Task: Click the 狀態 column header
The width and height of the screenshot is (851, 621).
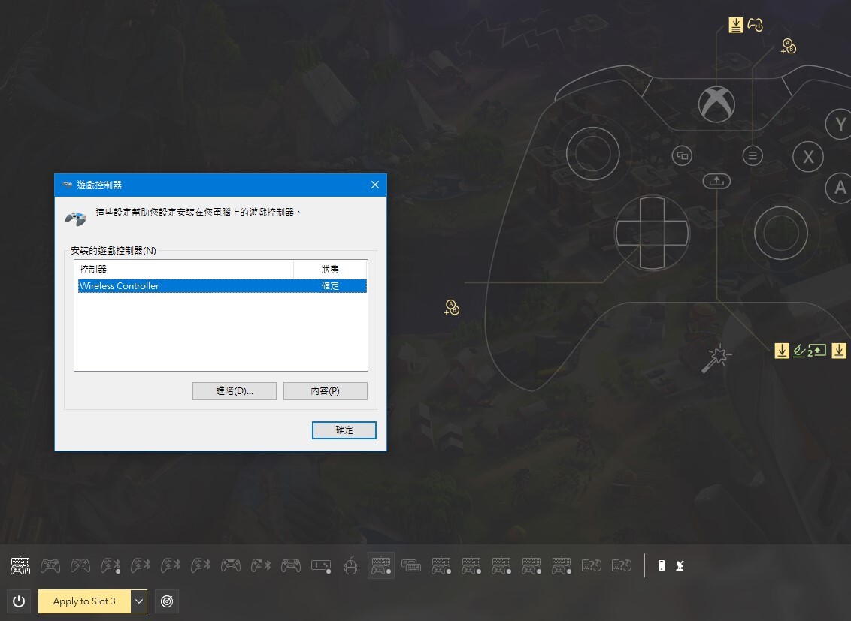Action: click(x=329, y=269)
